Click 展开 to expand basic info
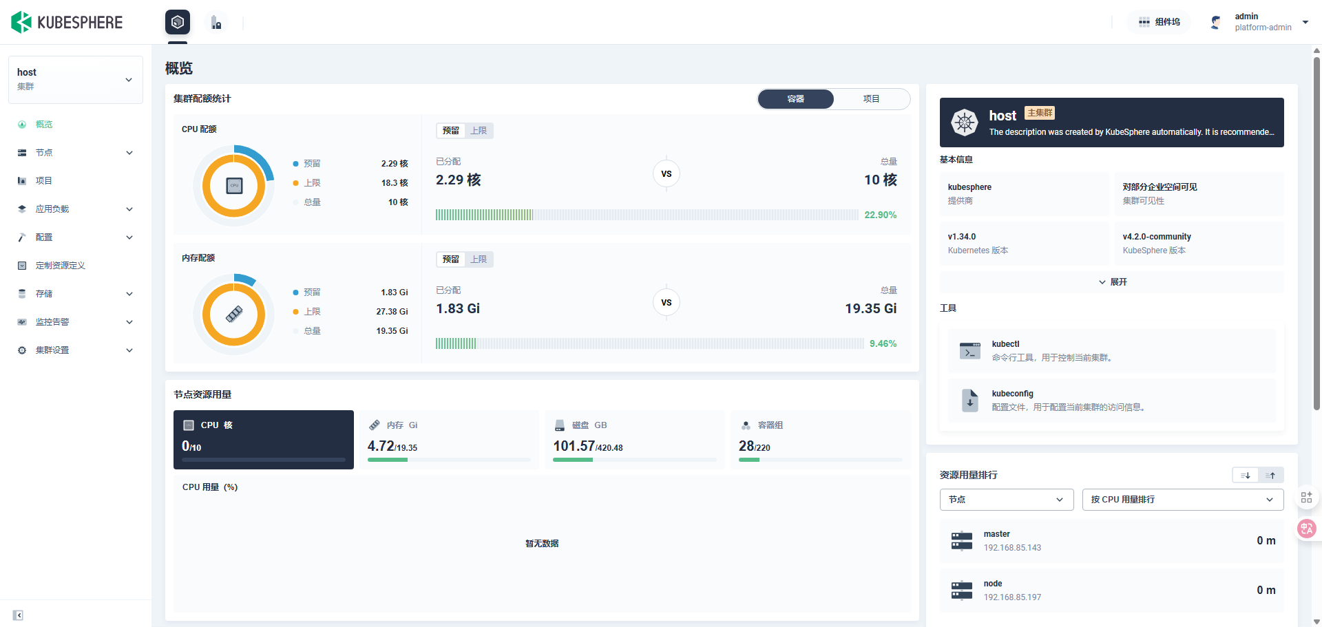This screenshot has height=627, width=1322. pyautogui.click(x=1112, y=282)
